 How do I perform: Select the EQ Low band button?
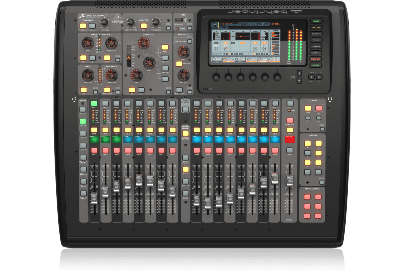(165, 79)
